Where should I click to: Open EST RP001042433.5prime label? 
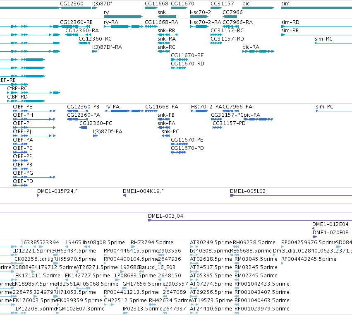coord(262,284)
